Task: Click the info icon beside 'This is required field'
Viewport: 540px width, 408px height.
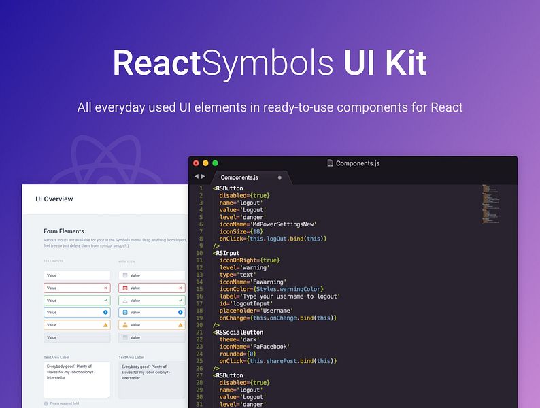Action: pyautogui.click(x=46, y=403)
